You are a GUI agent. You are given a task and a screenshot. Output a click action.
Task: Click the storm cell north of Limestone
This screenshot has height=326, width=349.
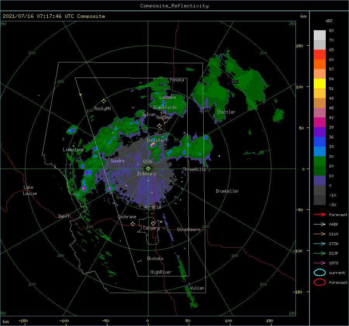pyautogui.click(x=72, y=130)
